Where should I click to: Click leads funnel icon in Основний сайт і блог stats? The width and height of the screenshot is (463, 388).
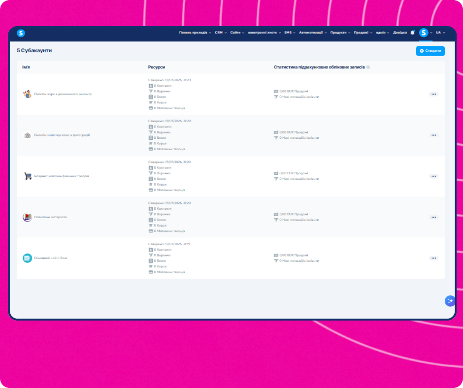[x=276, y=261]
